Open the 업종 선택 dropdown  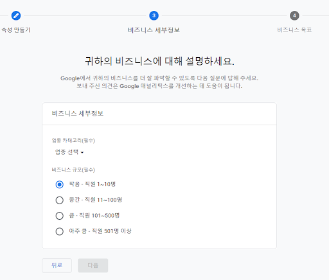(69, 152)
